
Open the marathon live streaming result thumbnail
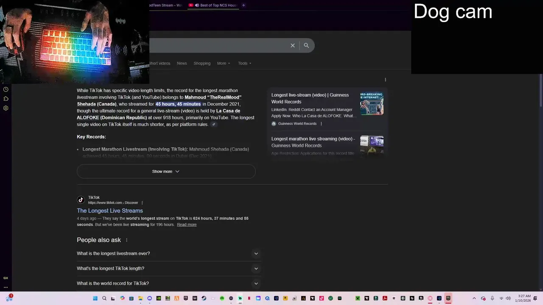point(372,146)
